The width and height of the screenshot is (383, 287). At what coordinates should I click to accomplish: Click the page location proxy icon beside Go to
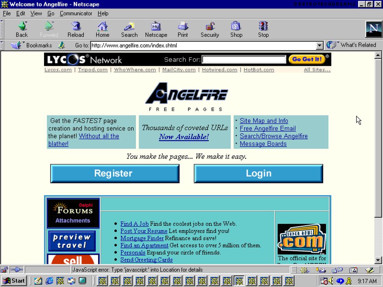[x=62, y=45]
